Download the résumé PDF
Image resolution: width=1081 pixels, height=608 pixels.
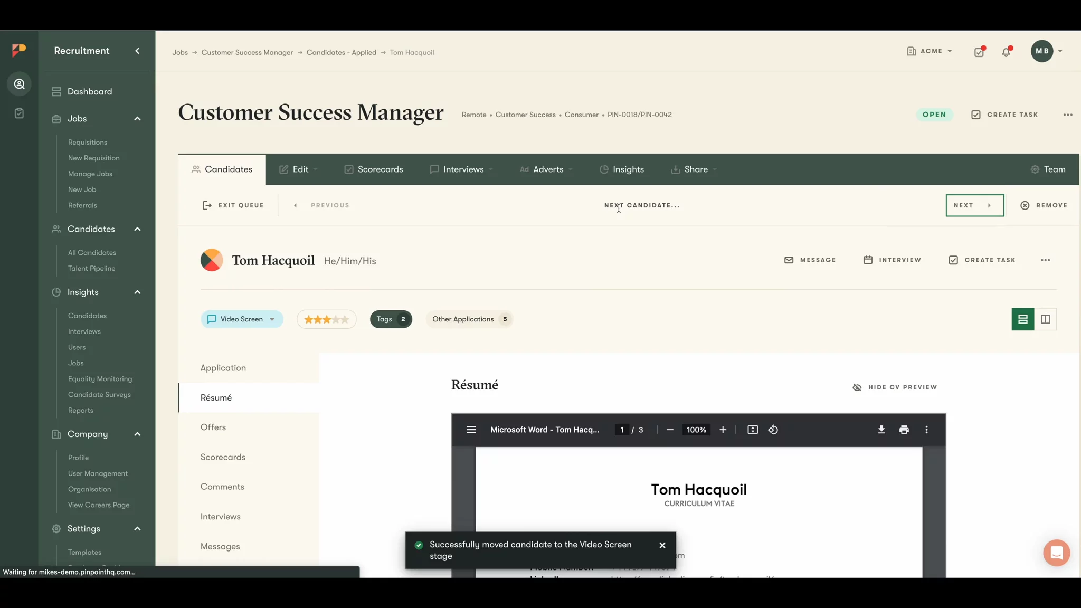(x=881, y=430)
